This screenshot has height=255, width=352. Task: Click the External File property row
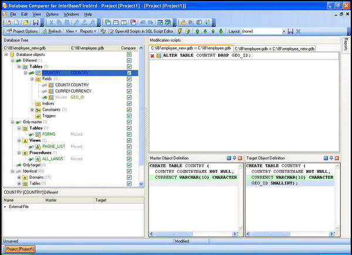pyautogui.click(x=73, y=207)
